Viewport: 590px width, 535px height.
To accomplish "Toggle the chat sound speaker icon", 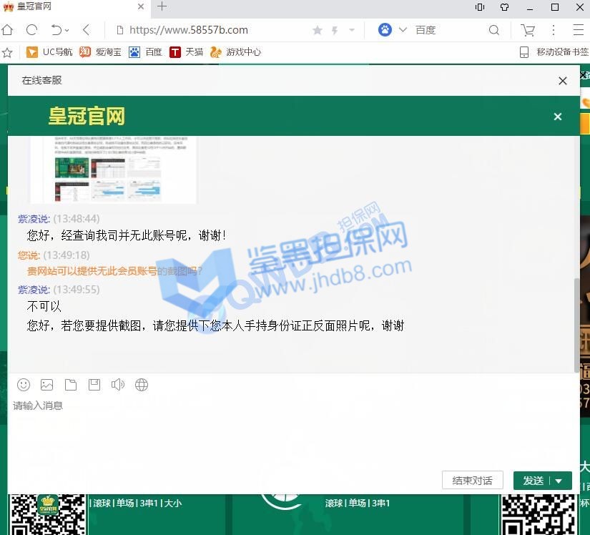I will [x=118, y=385].
